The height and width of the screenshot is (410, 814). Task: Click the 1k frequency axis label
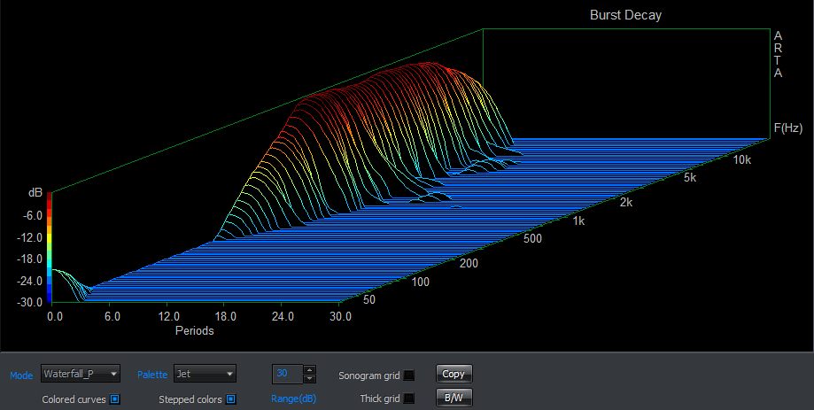click(578, 220)
